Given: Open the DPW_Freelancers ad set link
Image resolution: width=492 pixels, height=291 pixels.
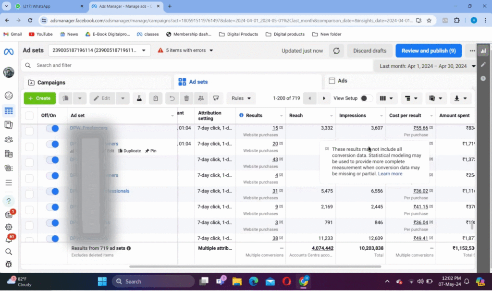Looking at the screenshot, I should (x=89, y=128).
